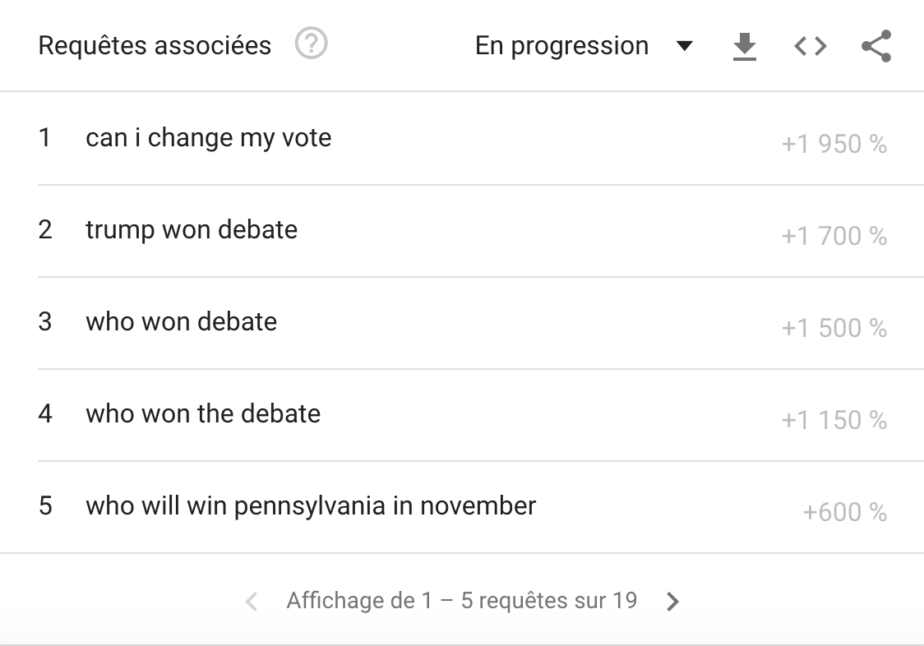Click the +1 150 % growth figure

tap(834, 421)
